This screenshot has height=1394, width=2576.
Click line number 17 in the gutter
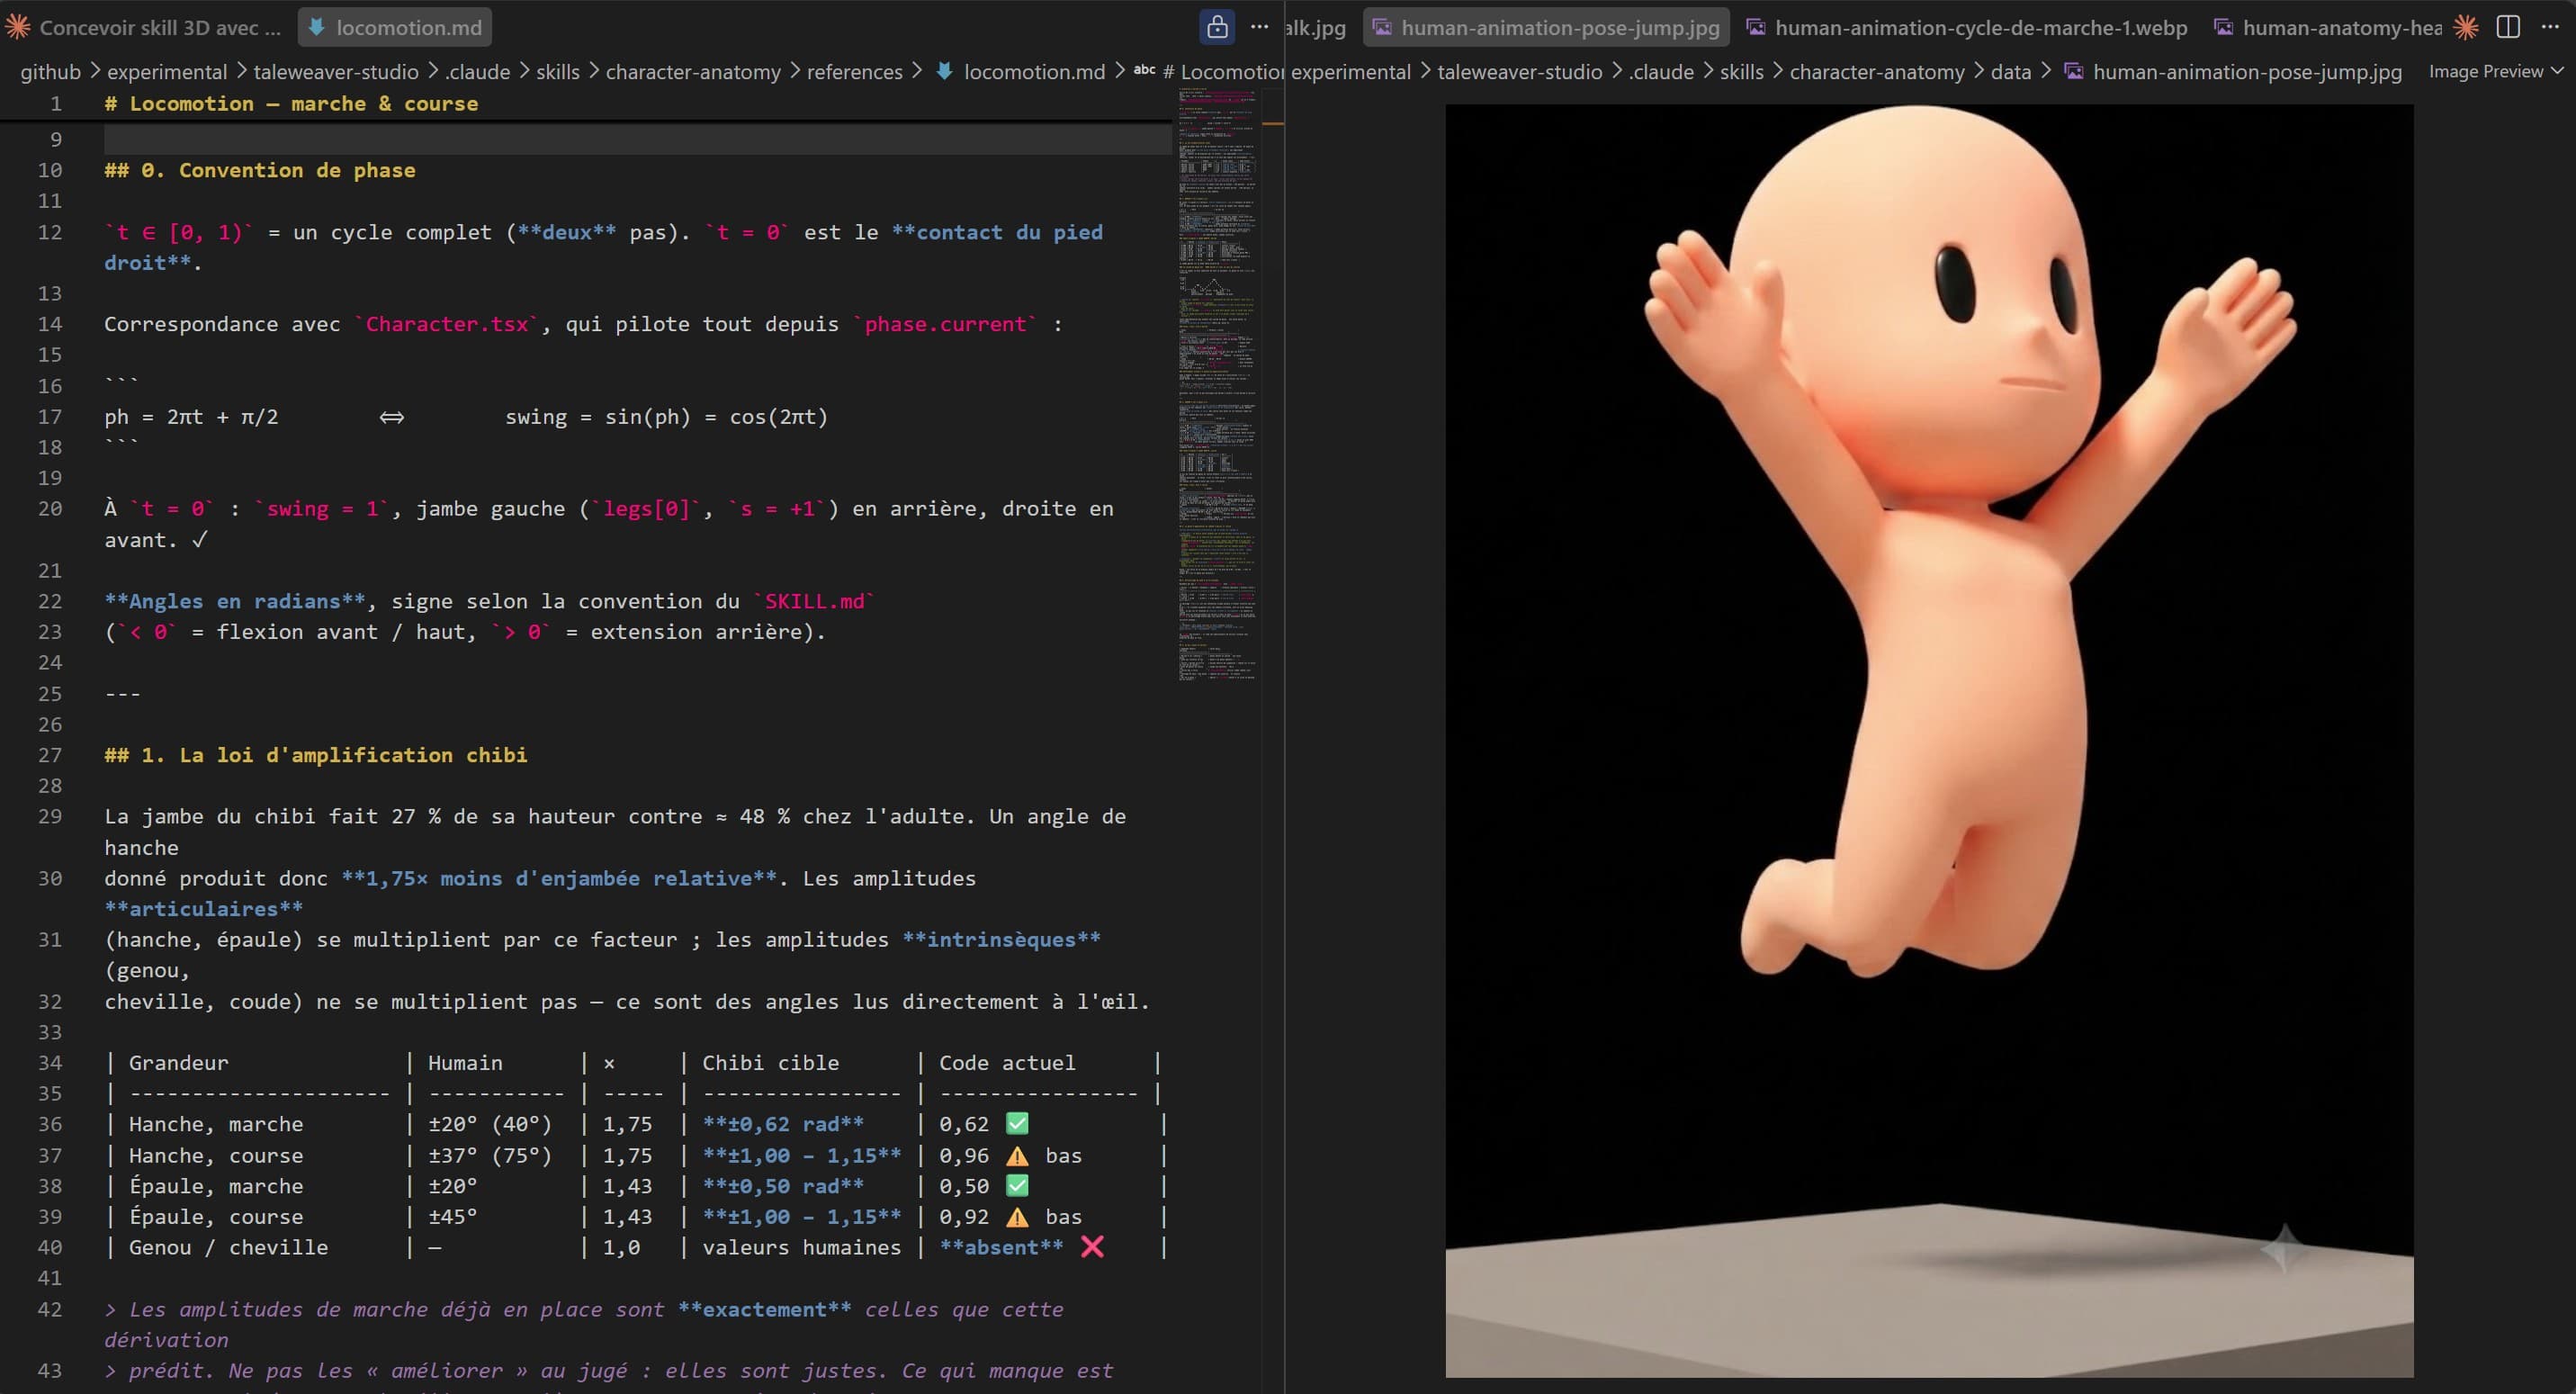point(50,417)
